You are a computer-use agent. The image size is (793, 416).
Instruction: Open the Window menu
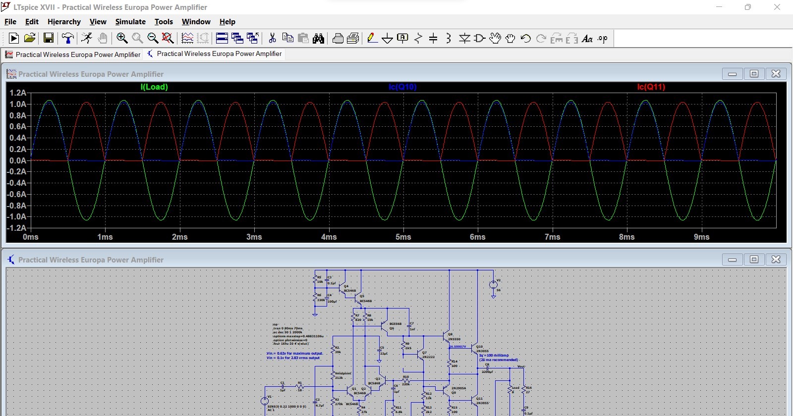pos(196,22)
